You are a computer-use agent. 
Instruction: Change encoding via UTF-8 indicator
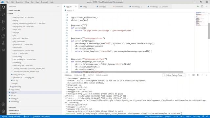(x=176, y=117)
